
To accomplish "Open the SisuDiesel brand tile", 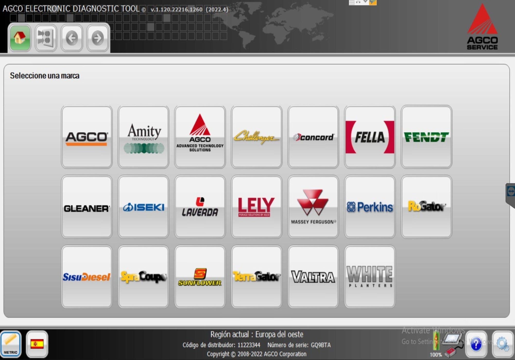I will tap(87, 277).
